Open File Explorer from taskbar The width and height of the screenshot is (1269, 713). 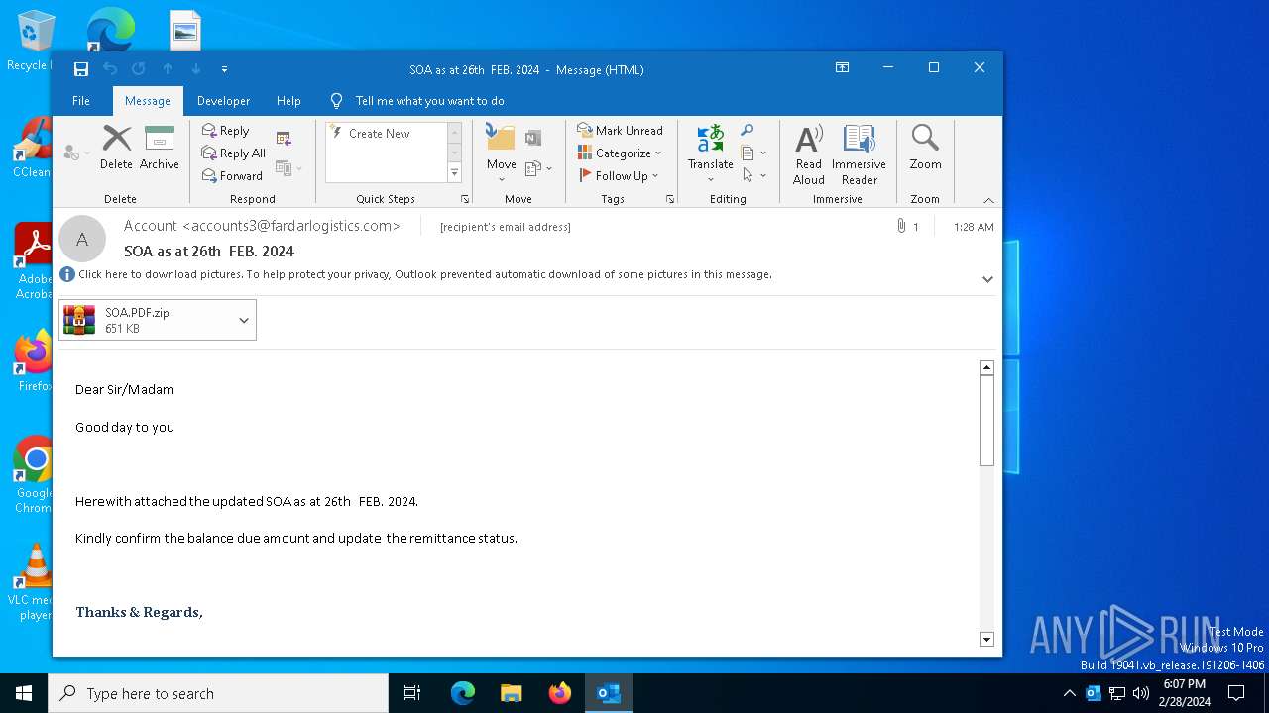[511, 693]
